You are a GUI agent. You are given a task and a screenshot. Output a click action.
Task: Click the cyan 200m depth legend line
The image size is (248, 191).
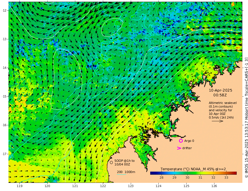[121, 174]
